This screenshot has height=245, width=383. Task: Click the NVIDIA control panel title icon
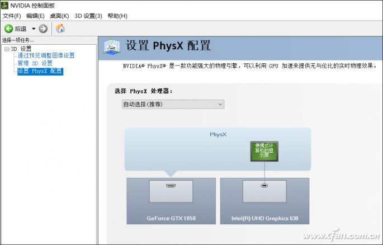(x=4, y=5)
